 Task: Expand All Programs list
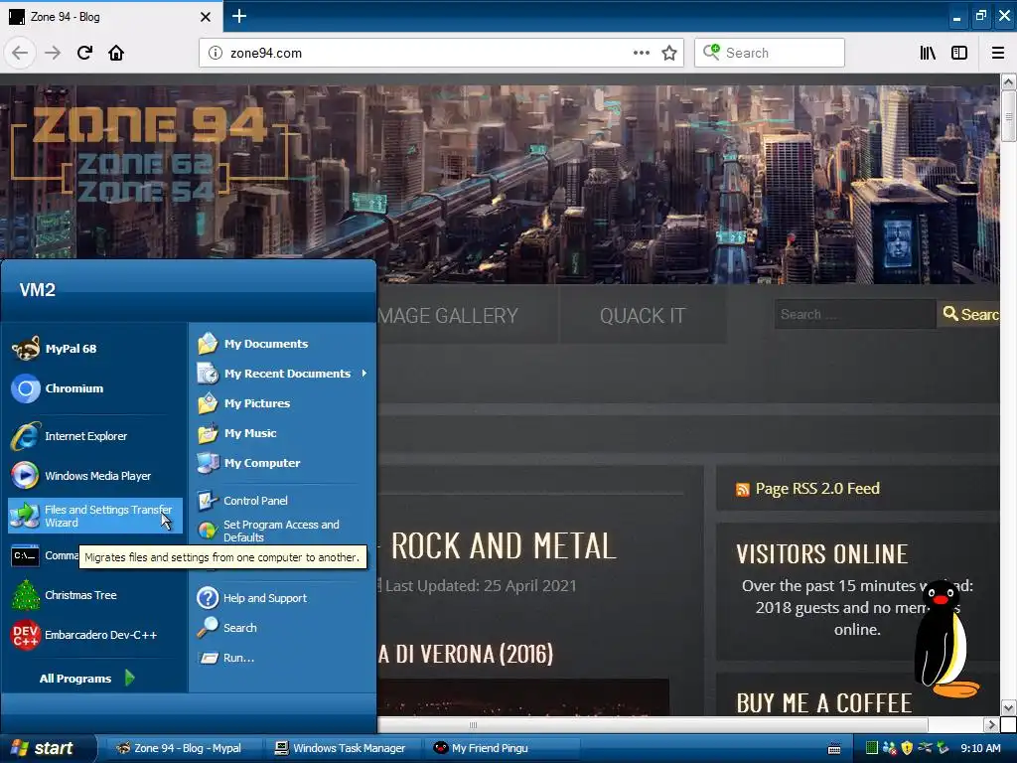pyautogui.click(x=87, y=678)
